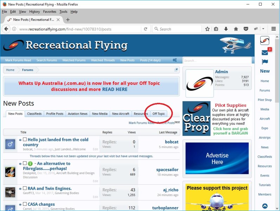The image size is (280, 211).
Task: Click unread dot beside Hello just landed
Action: (x=20, y=140)
